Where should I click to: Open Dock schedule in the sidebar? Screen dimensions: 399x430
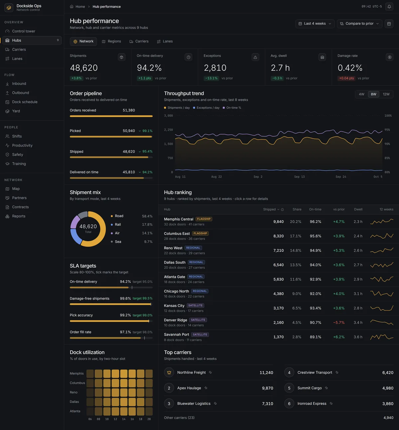(32, 102)
